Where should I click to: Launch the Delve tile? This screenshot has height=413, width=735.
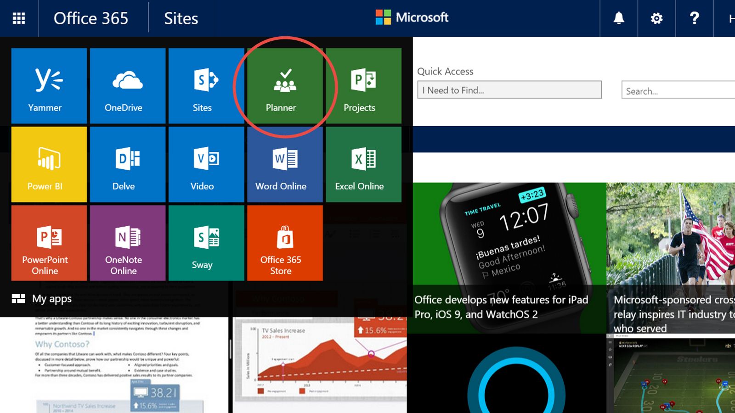click(128, 164)
